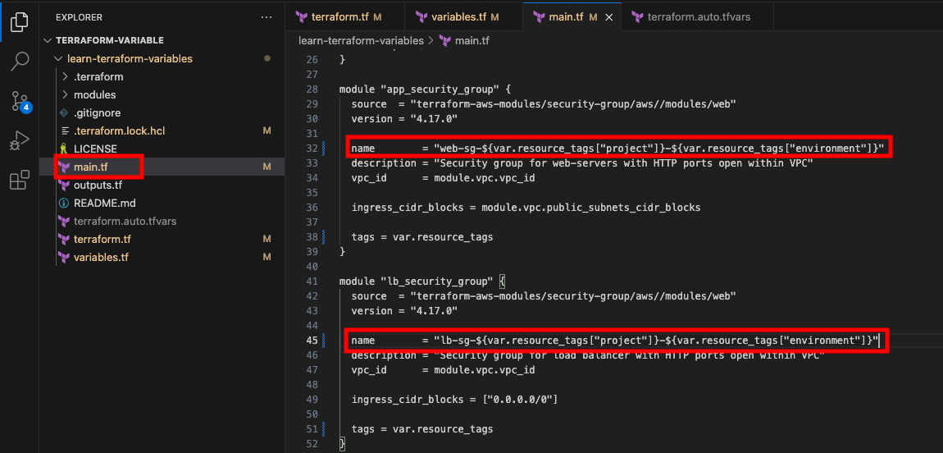Image resolution: width=943 pixels, height=453 pixels.
Task: Open the Search view icon
Action: 19,61
